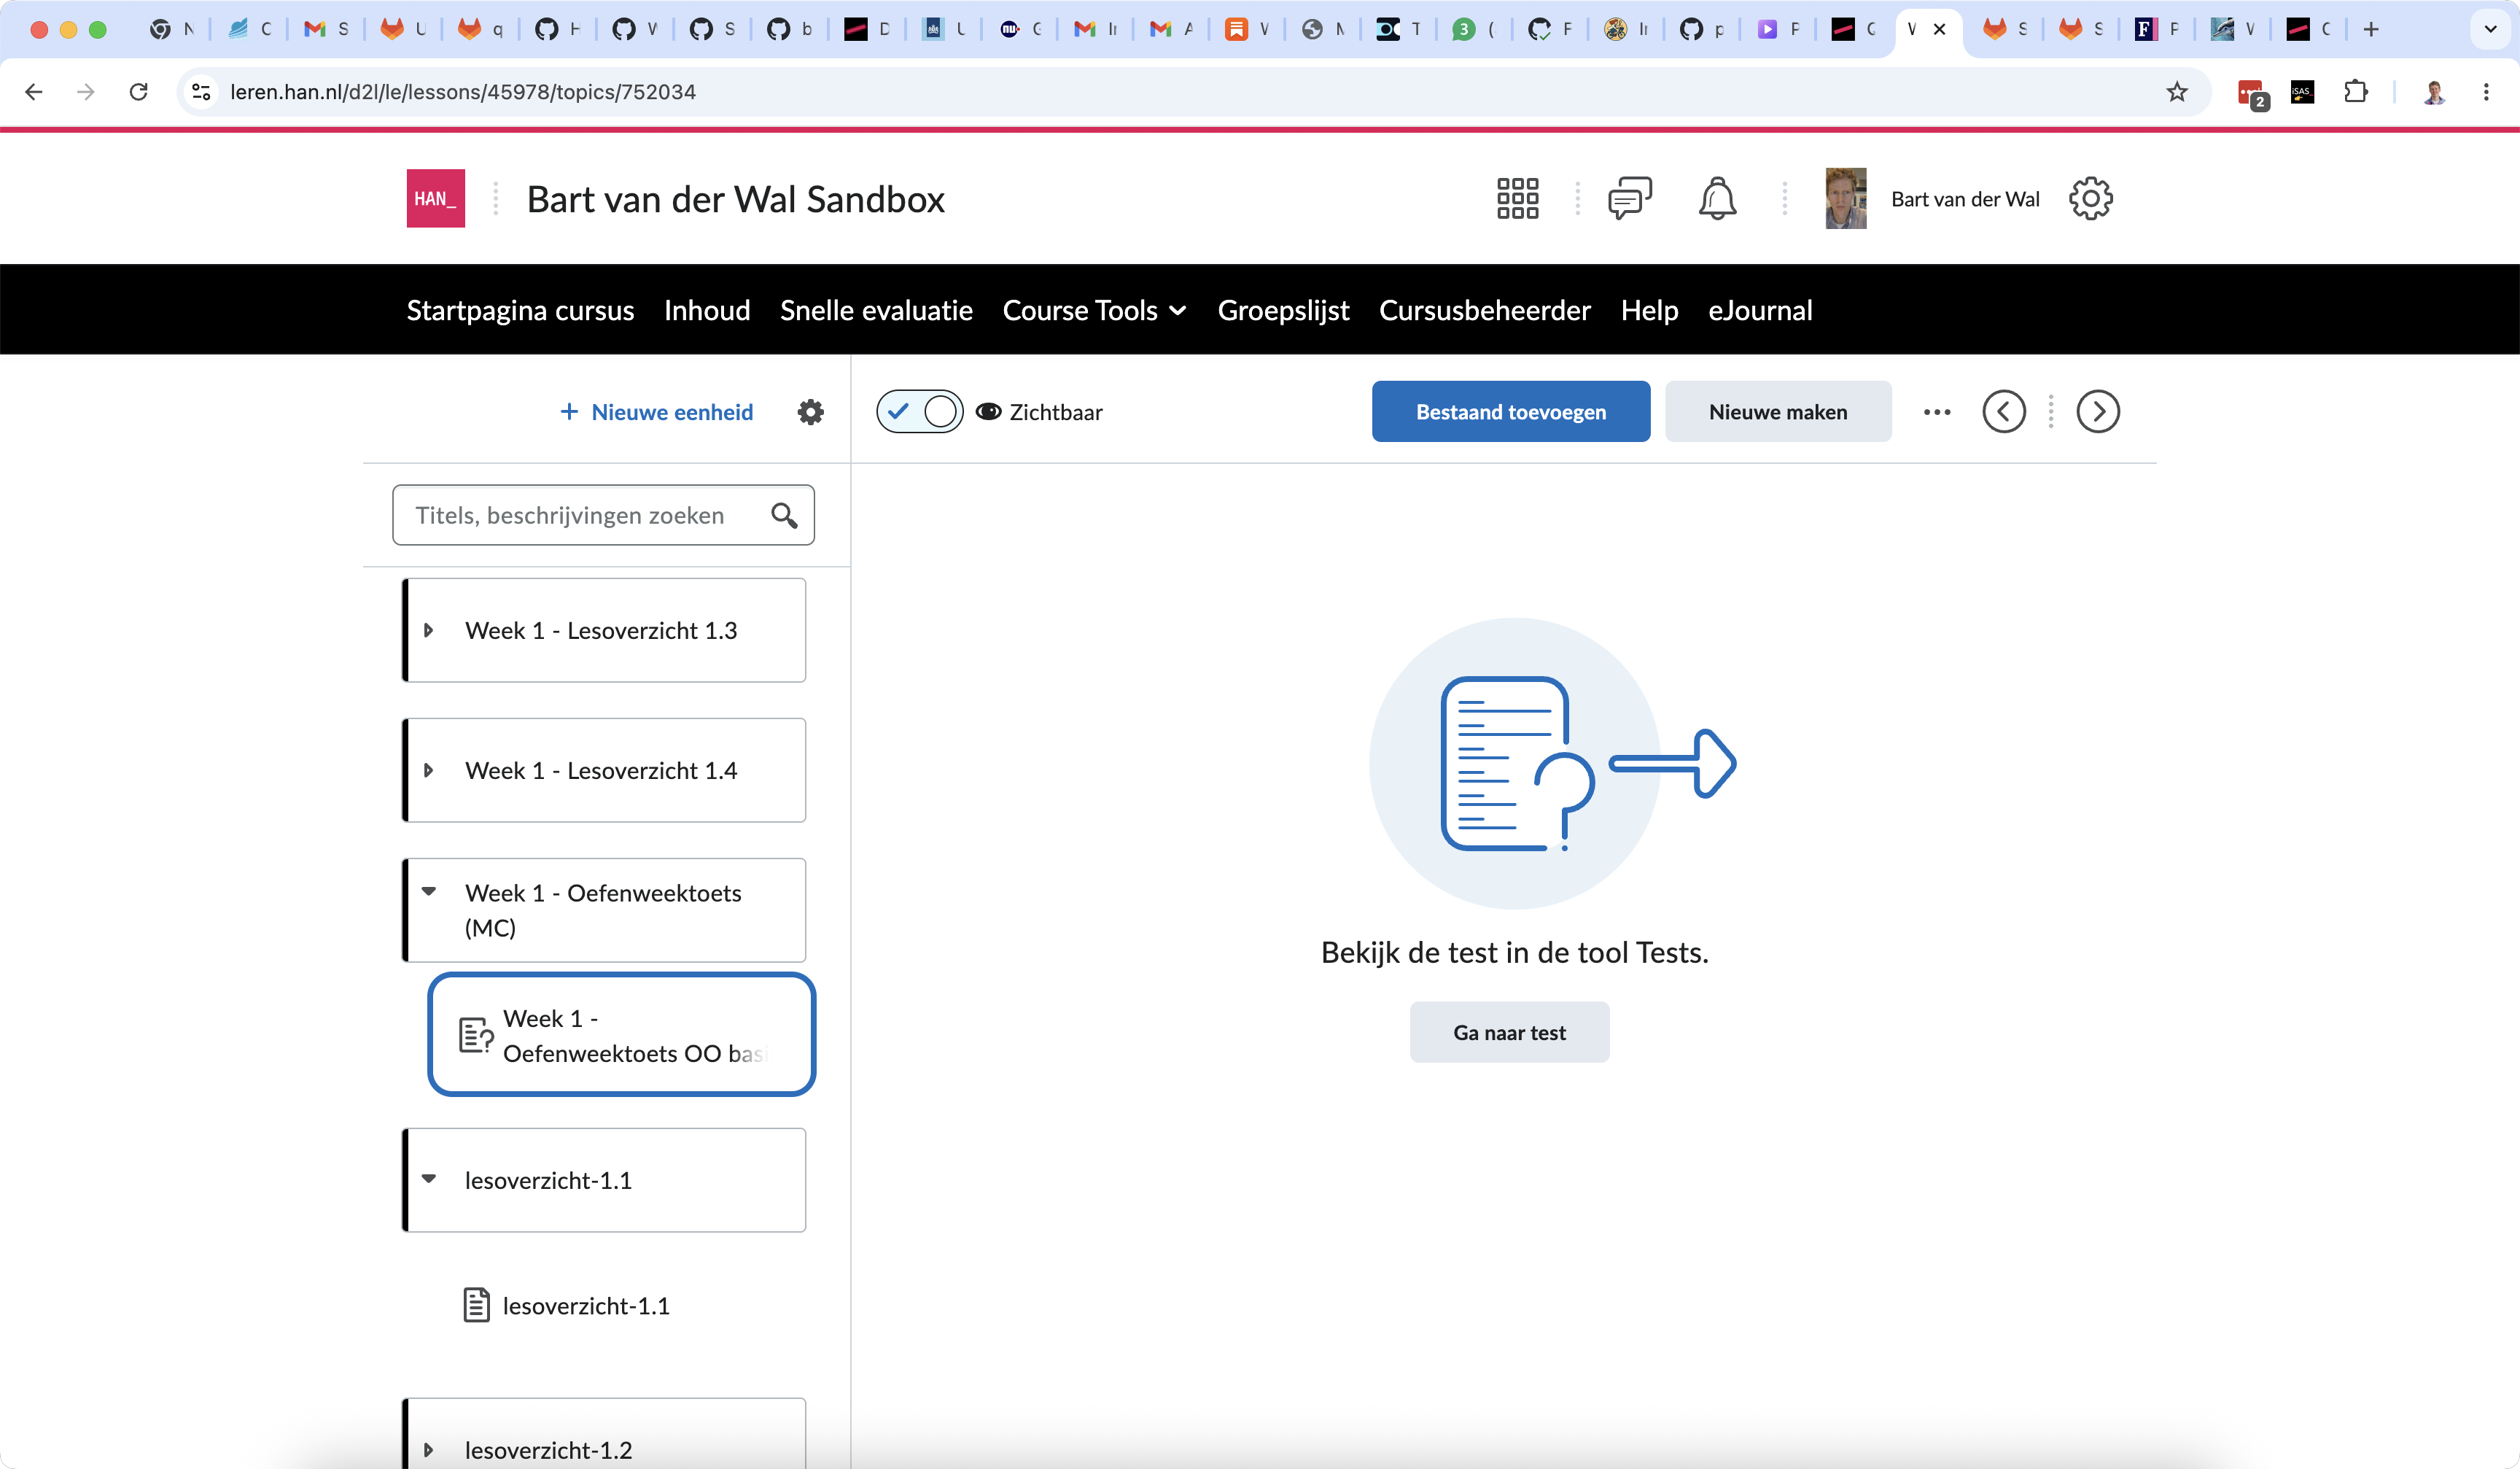
Task: Click Ga naar test button
Action: (1509, 1032)
